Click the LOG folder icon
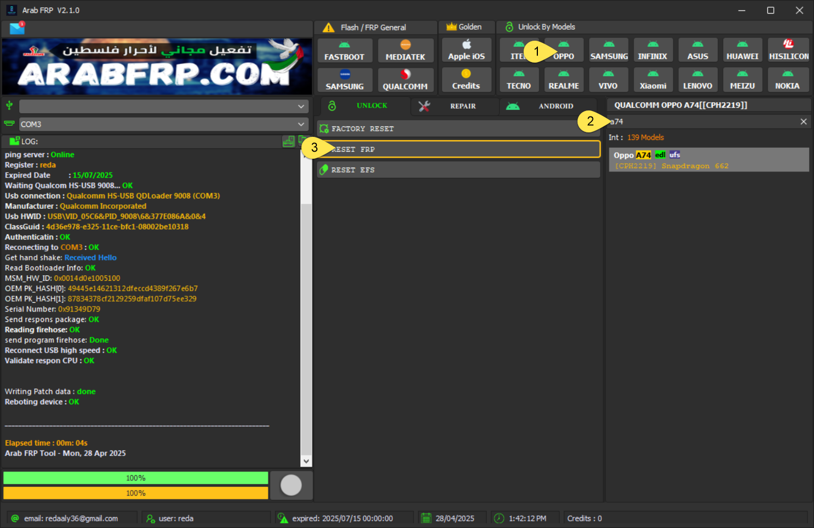Viewport: 814px width, 528px height. (x=15, y=141)
